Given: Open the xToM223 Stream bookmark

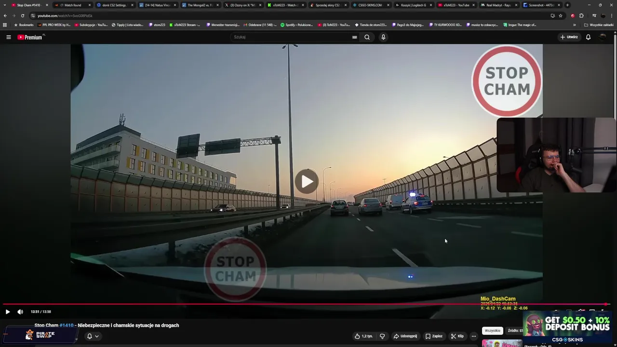Looking at the screenshot, I should 185,25.
